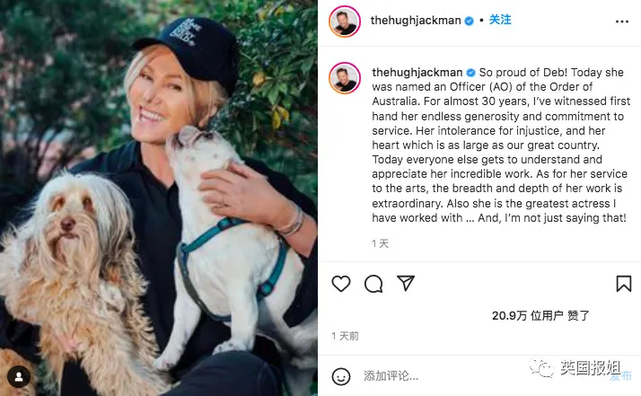Like the post with the heart icon

(x=341, y=284)
